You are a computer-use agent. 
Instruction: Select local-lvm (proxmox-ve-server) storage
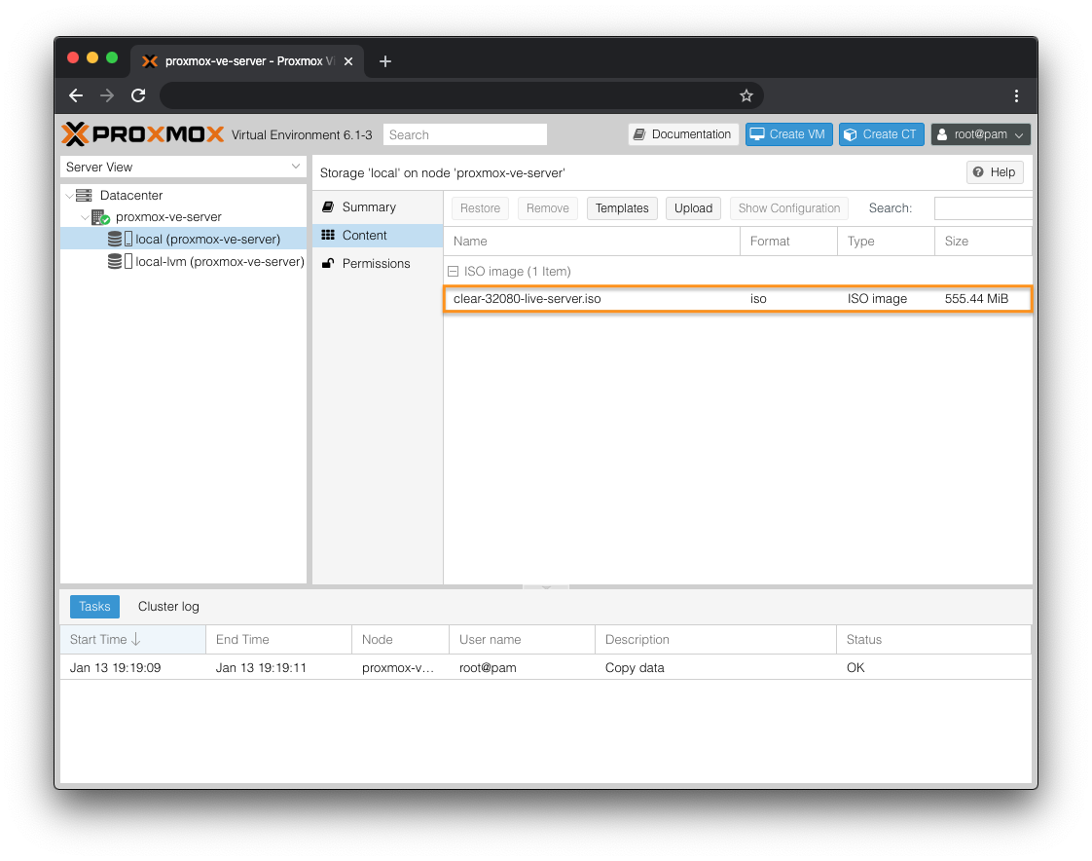pos(183,261)
